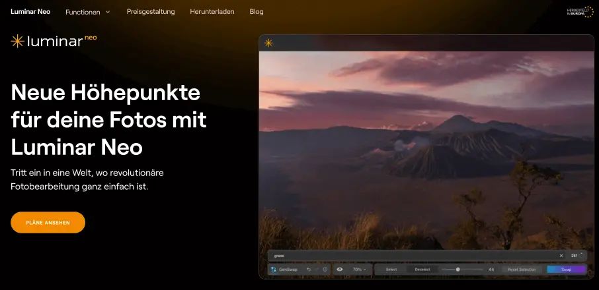Choose the Select mode button
The height and width of the screenshot is (290, 599).
tap(391, 270)
